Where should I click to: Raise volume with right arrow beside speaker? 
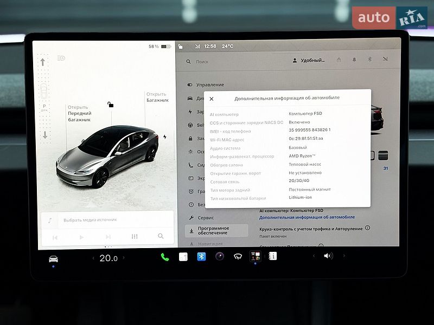coord(344,256)
